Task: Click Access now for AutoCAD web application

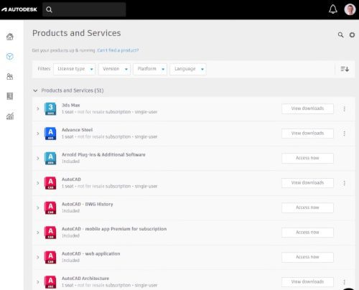Action: (307, 257)
